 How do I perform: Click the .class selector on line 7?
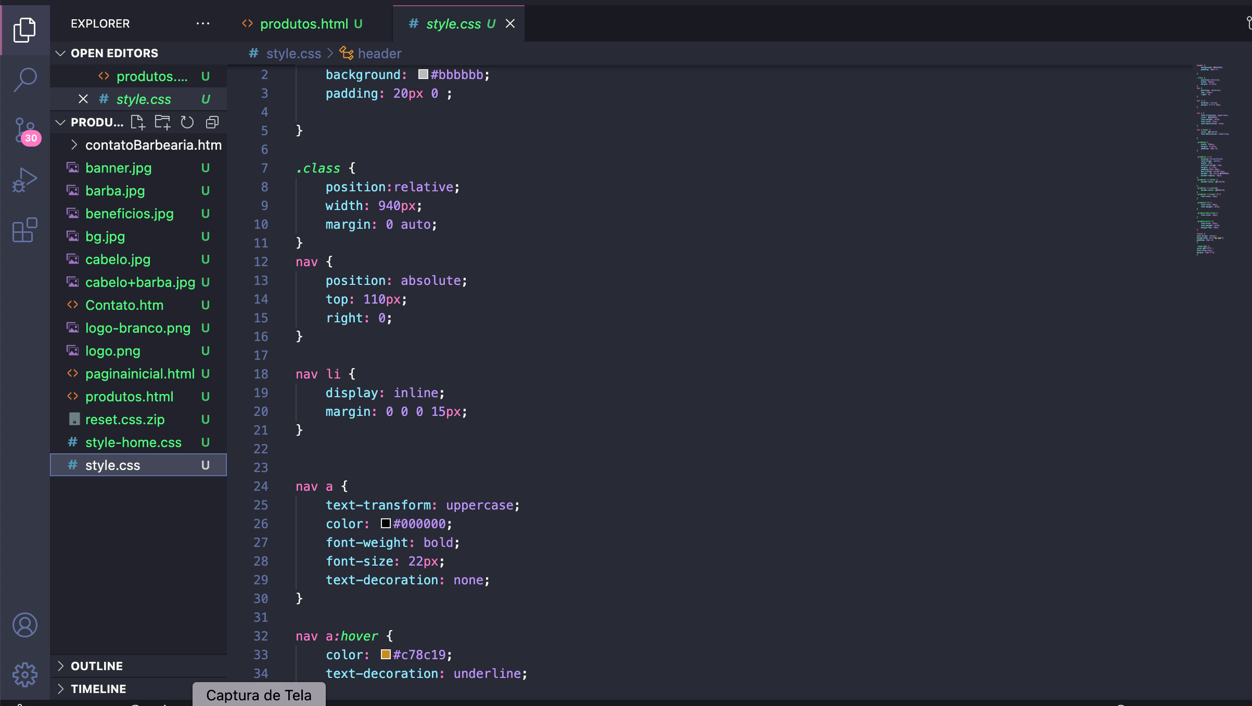pos(318,168)
